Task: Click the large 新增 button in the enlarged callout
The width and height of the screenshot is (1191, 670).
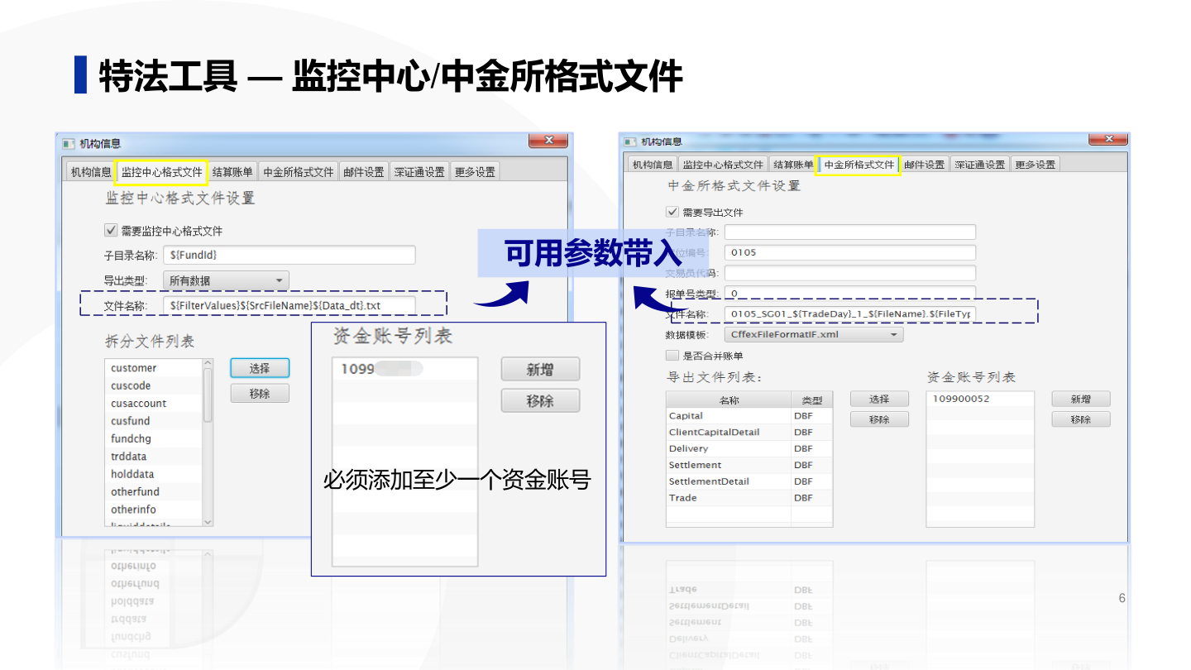Action: pyautogui.click(x=540, y=370)
